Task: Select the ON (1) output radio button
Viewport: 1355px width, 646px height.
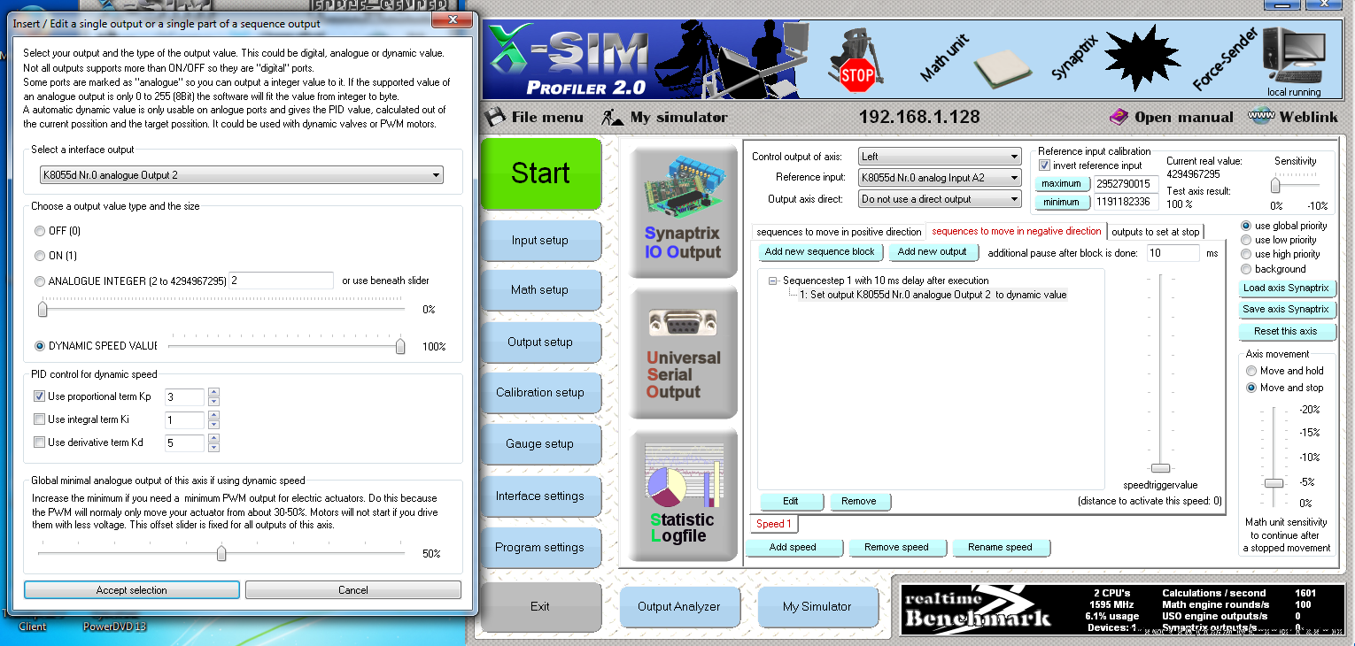Action: (x=40, y=256)
